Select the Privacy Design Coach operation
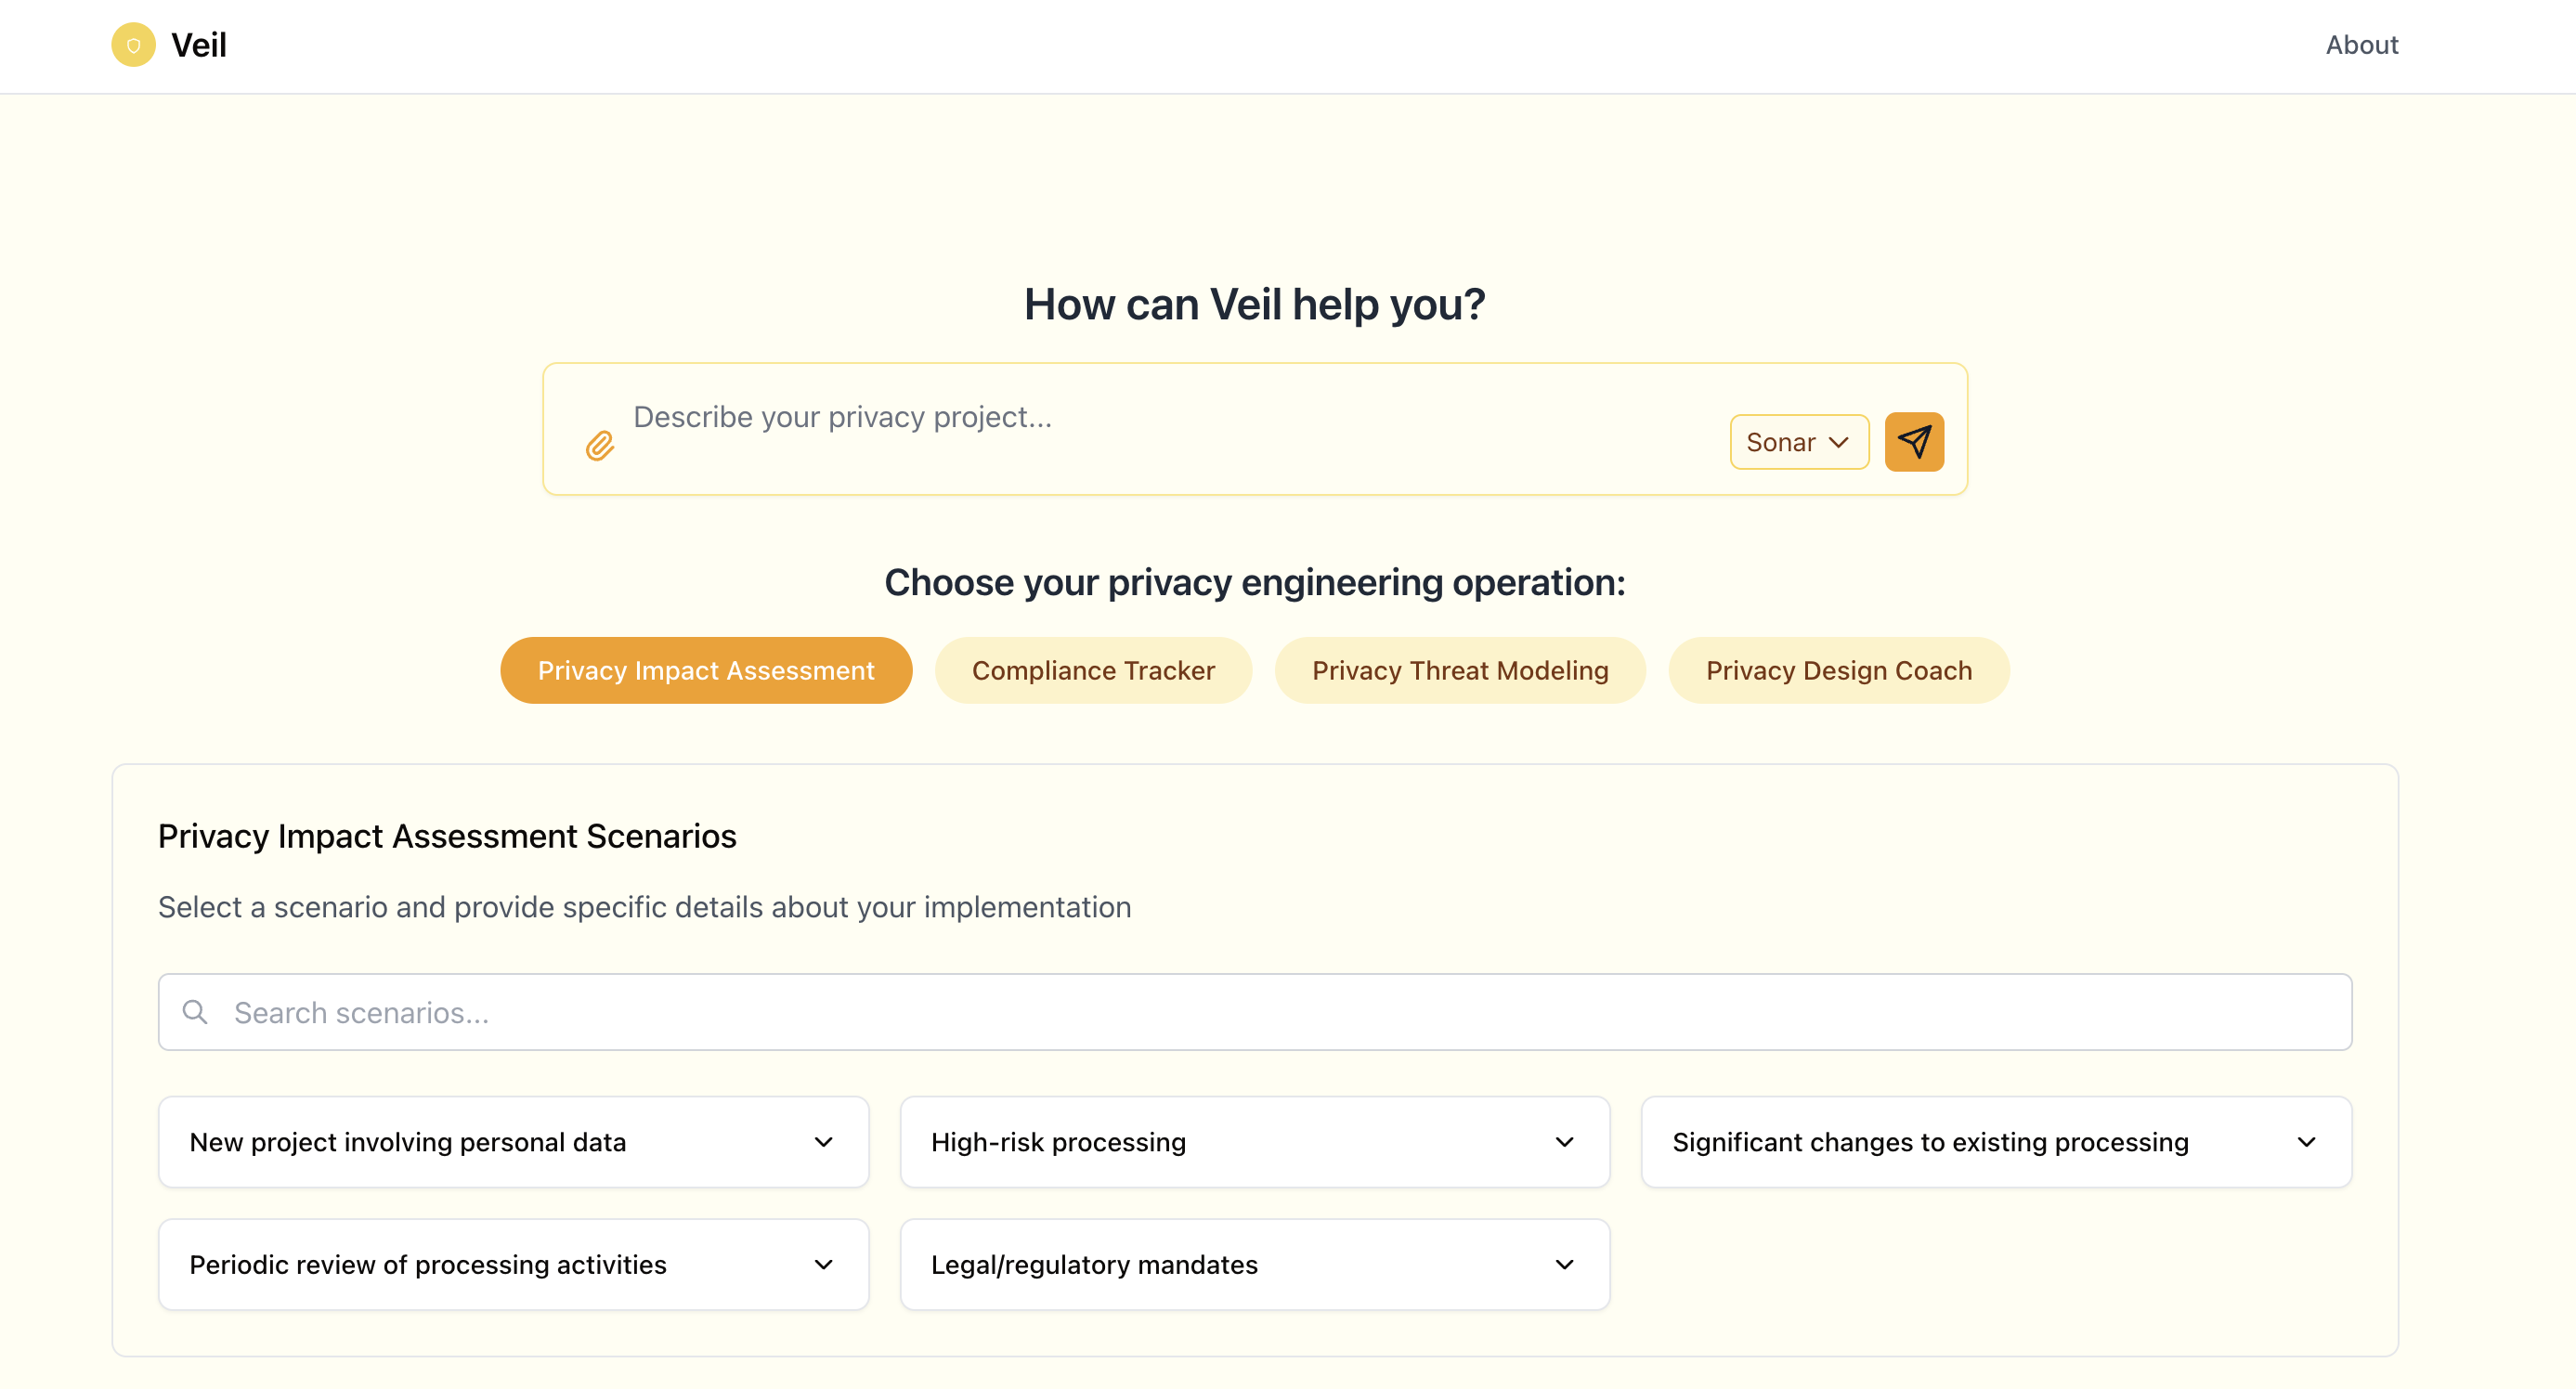 click(x=1838, y=670)
